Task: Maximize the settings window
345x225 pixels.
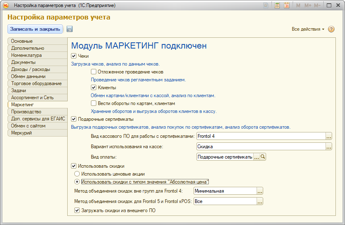Action: pyautogui.click(x=329, y=5)
